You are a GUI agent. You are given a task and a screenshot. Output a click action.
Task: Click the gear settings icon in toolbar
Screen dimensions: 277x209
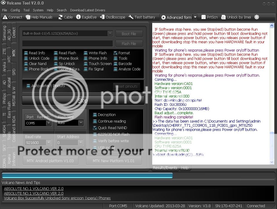coord(256,17)
